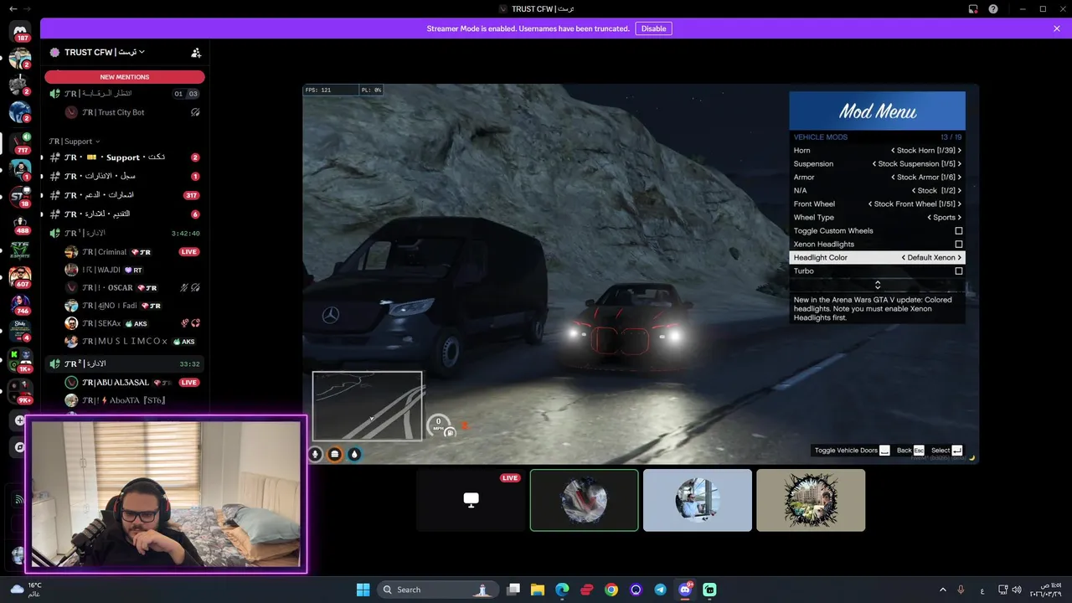Click the Select prompt in mod menu
Image resolution: width=1072 pixels, height=603 pixels.
click(946, 451)
